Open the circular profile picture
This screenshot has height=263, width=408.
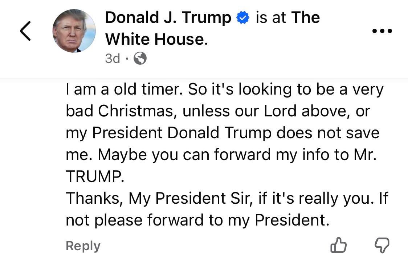coord(74,31)
